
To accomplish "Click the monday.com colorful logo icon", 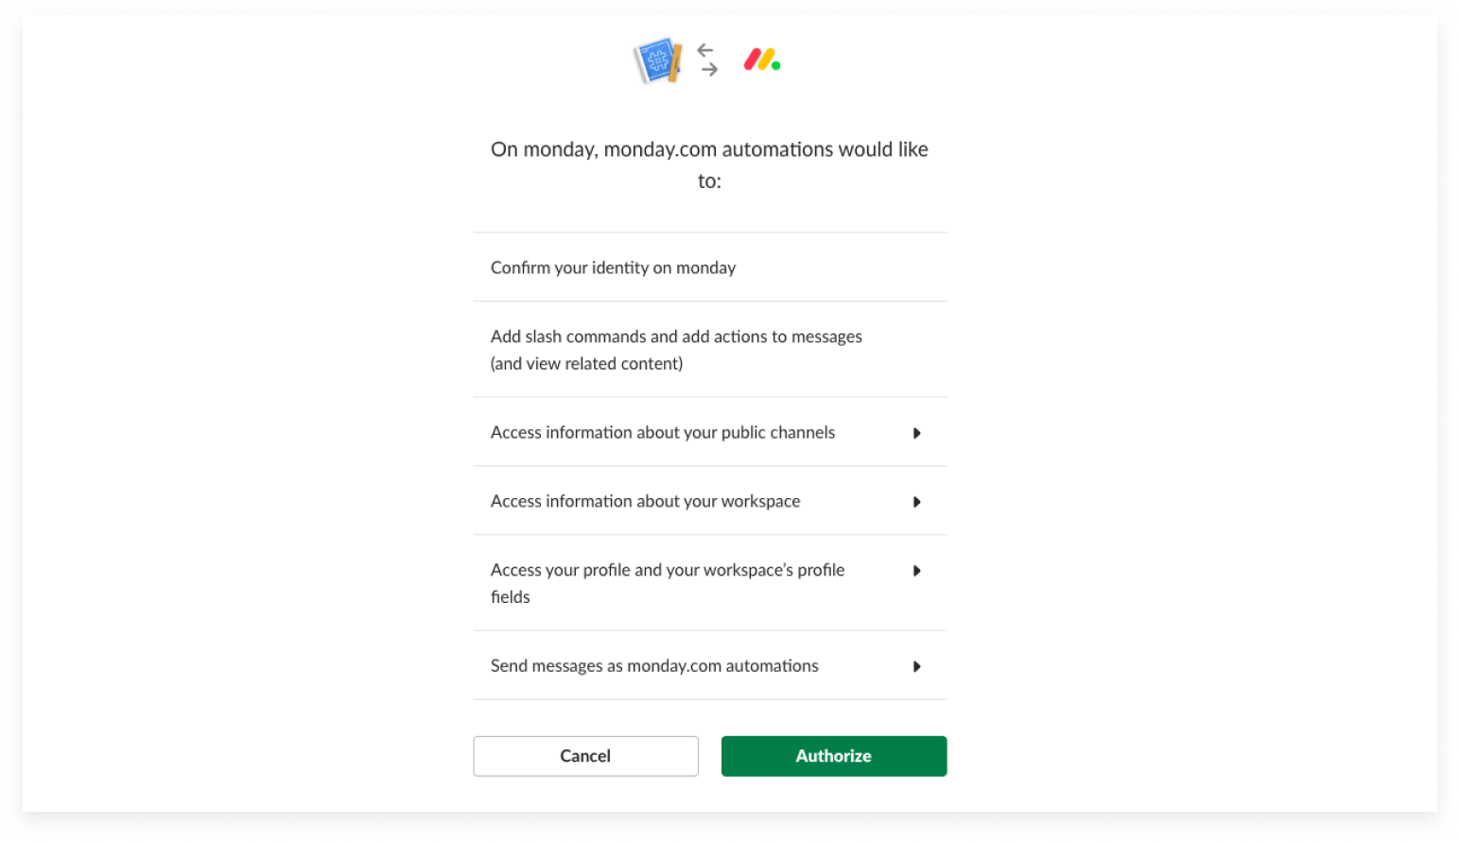I will pyautogui.click(x=762, y=60).
